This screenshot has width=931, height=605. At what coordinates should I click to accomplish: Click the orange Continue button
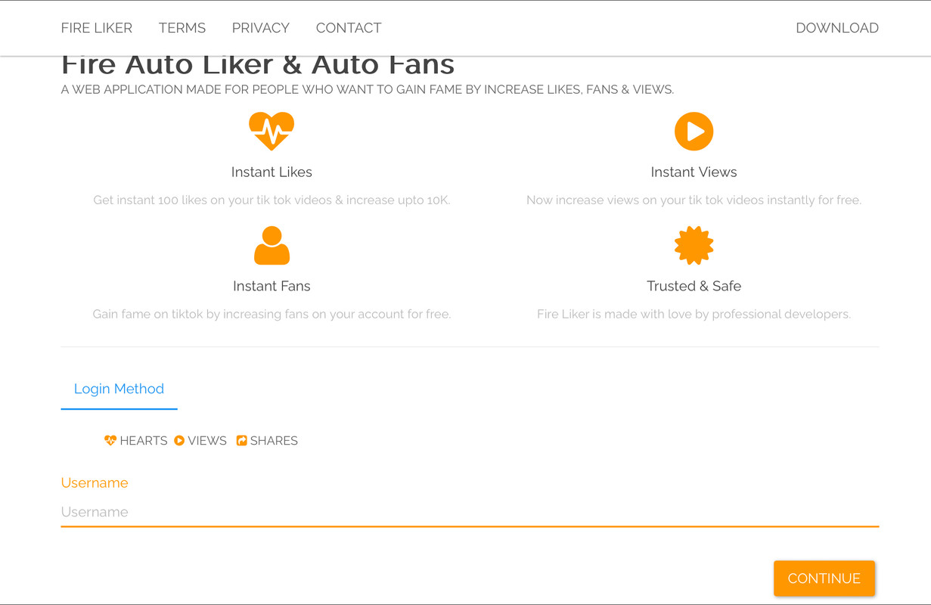(824, 579)
